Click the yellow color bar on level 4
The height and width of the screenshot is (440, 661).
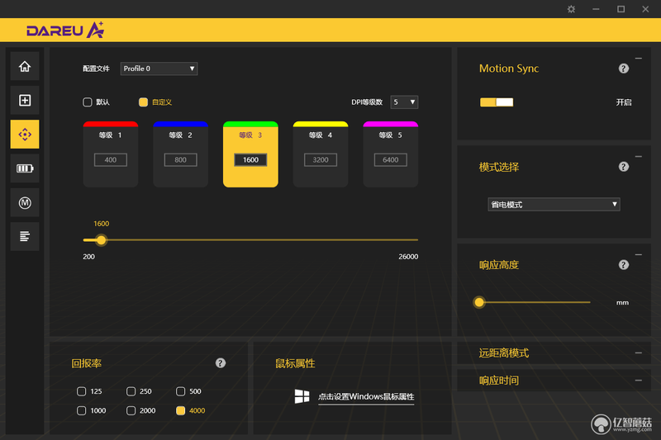tap(321, 124)
